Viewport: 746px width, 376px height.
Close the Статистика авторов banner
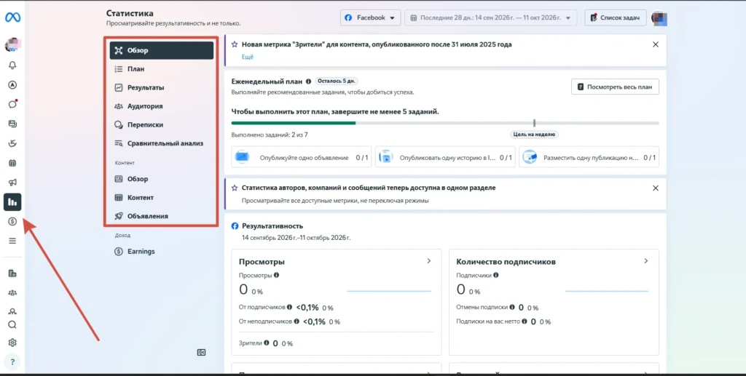(x=656, y=188)
